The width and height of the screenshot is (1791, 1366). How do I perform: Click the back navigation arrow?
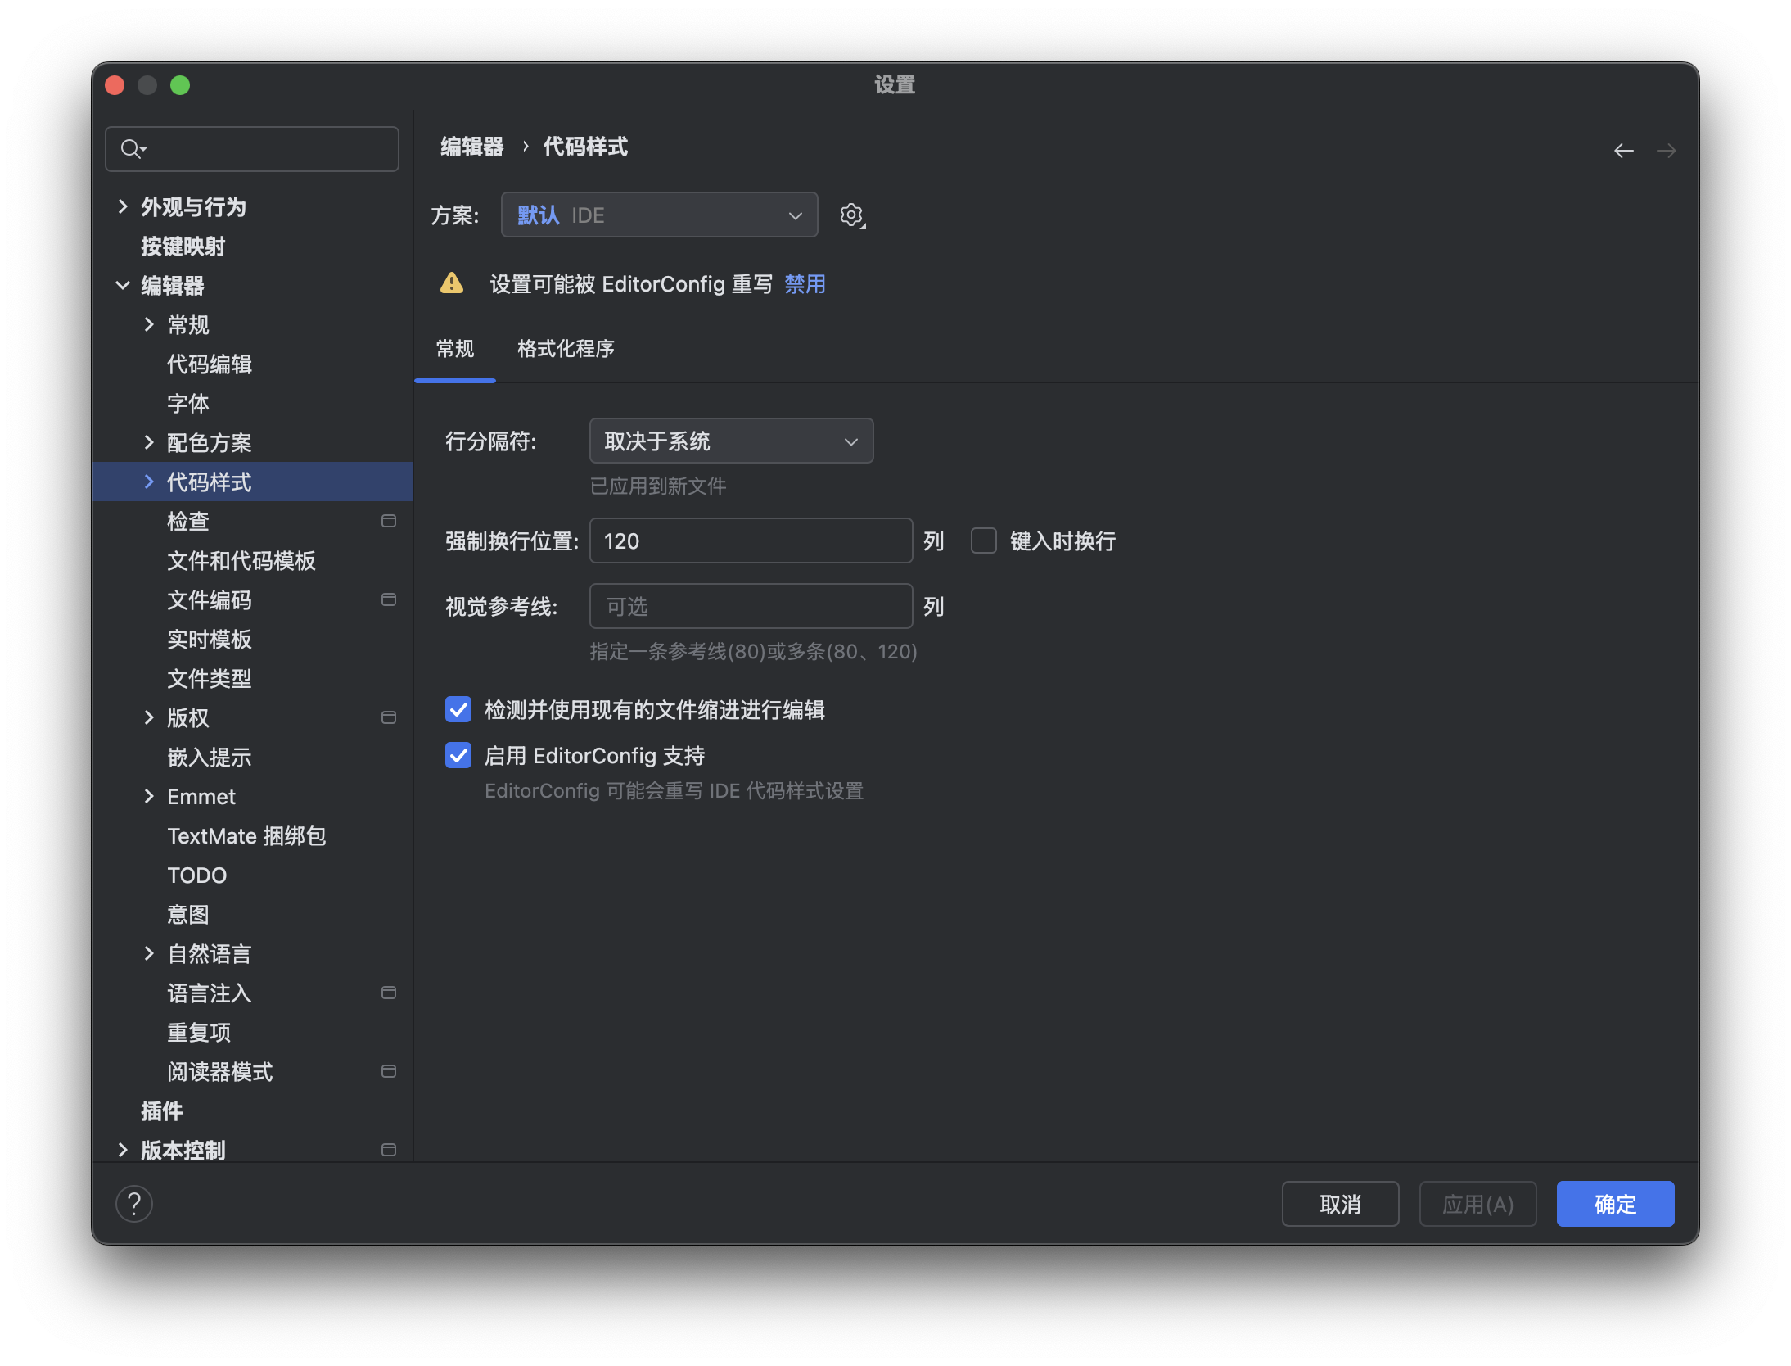pyautogui.click(x=1623, y=151)
